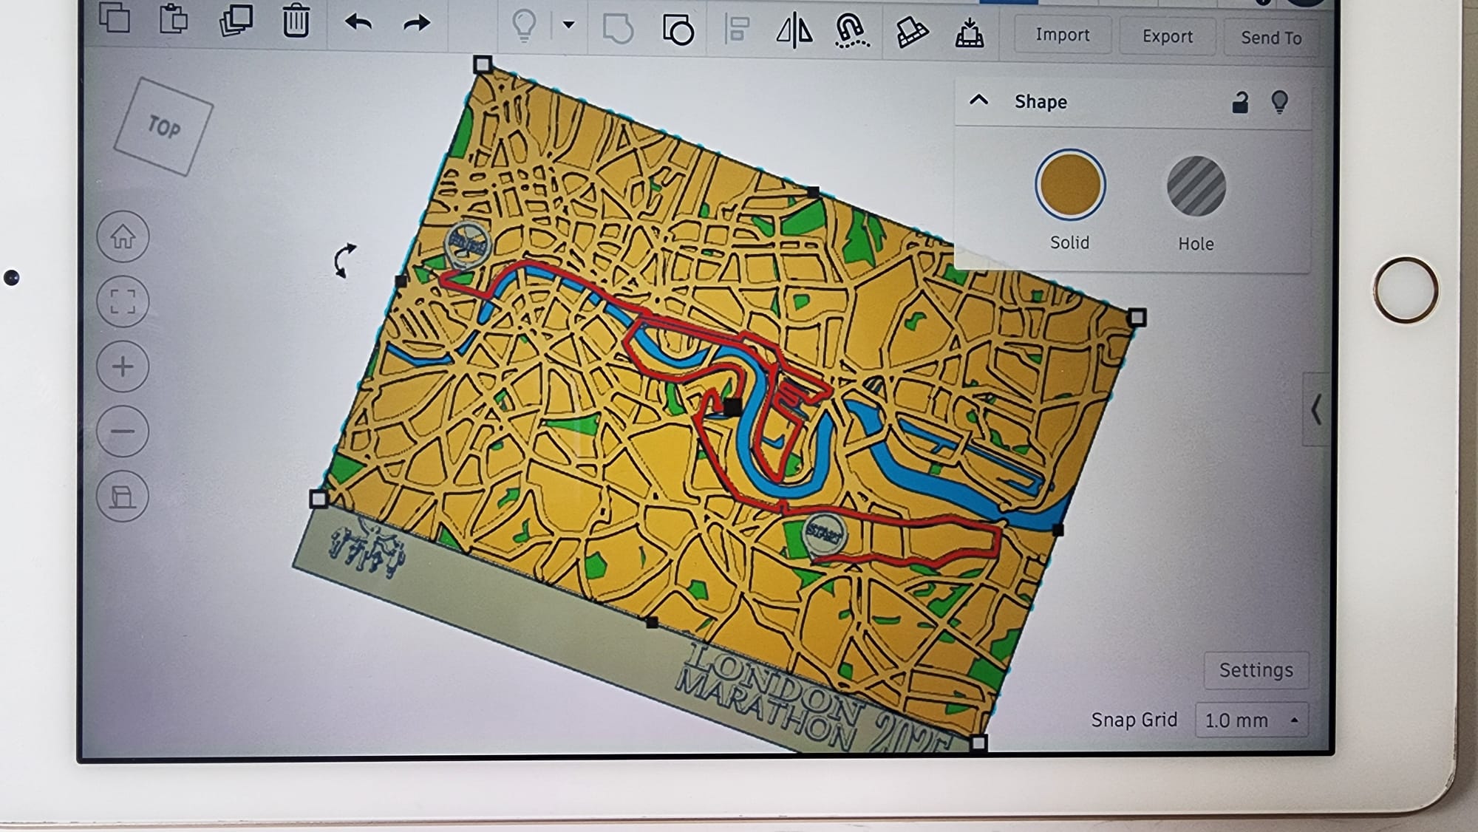This screenshot has width=1478, height=832.
Task: Collapse the Shape panel chevron
Action: (x=978, y=100)
